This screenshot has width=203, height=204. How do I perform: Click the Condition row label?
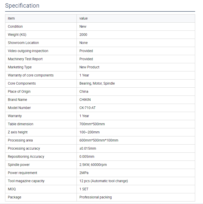pyautogui.click(x=15, y=26)
